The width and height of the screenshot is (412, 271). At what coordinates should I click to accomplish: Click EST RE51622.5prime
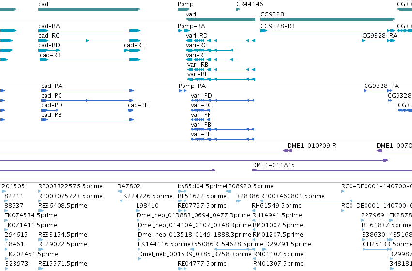182,201
